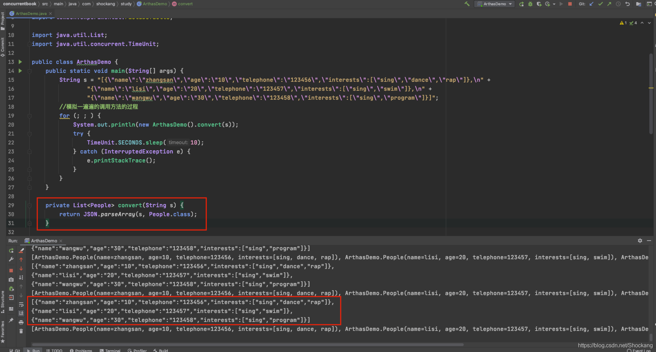Minimize the Run panel
656x352 pixels.
(x=649, y=241)
